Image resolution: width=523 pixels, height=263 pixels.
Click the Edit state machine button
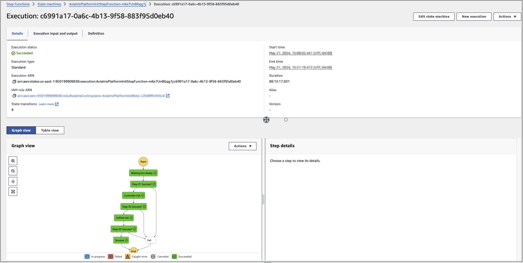coord(433,16)
